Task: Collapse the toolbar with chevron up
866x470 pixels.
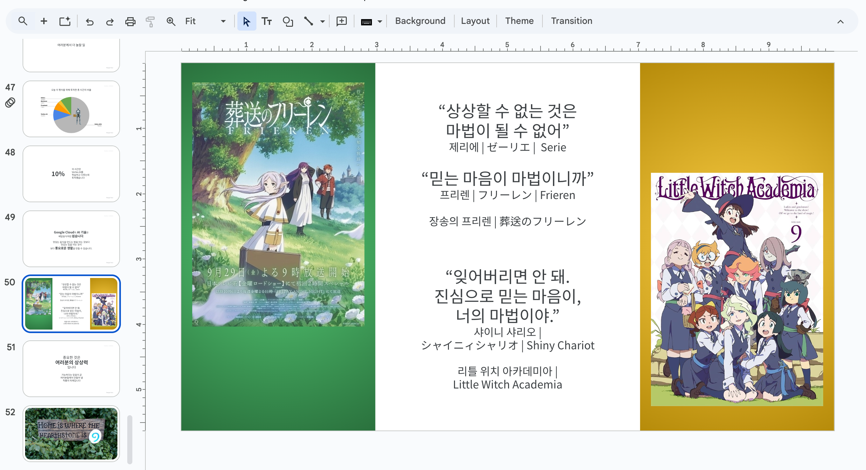Action: tap(840, 22)
